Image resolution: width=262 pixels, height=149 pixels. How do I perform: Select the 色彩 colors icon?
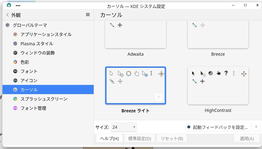[15, 62]
